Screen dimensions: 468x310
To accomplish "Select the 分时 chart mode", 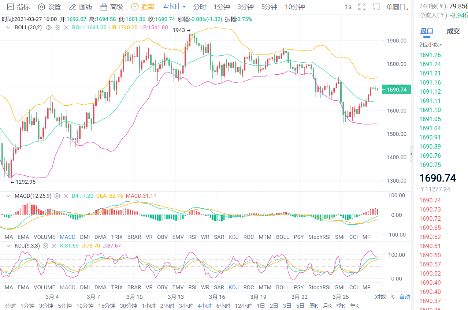I will tap(200, 7).
